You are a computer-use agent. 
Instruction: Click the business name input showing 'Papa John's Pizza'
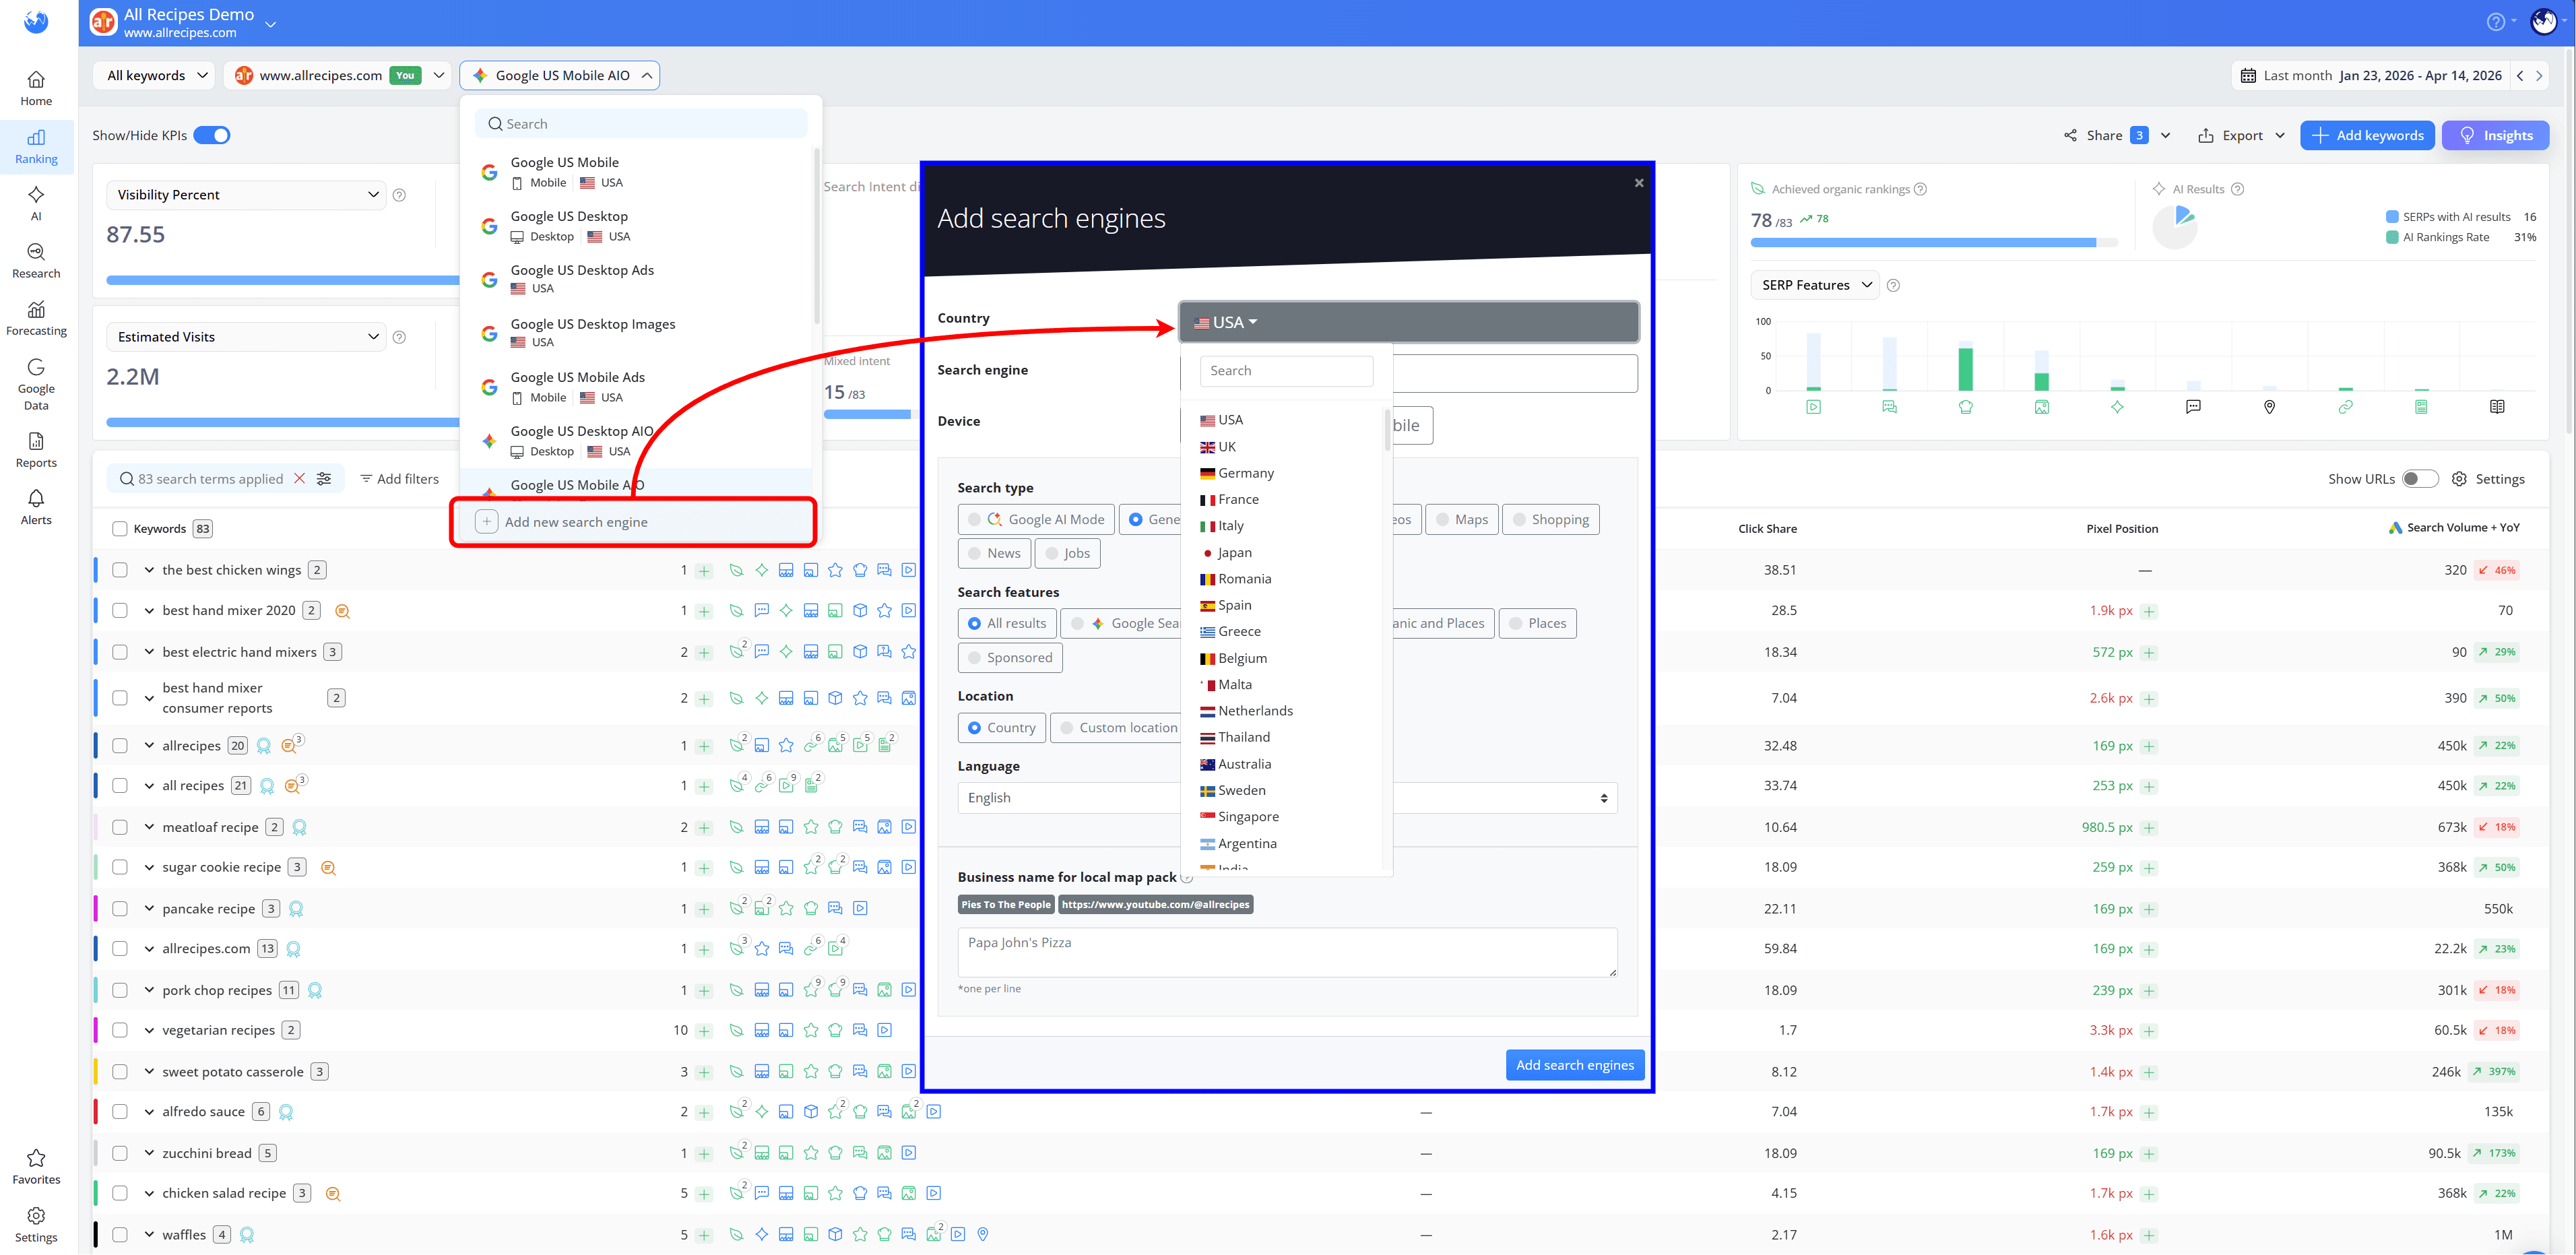pyautogui.click(x=1286, y=951)
